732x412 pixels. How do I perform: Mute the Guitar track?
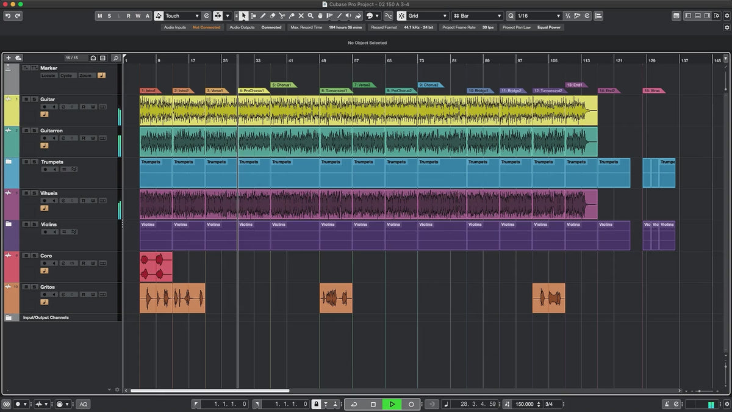[x=26, y=99]
